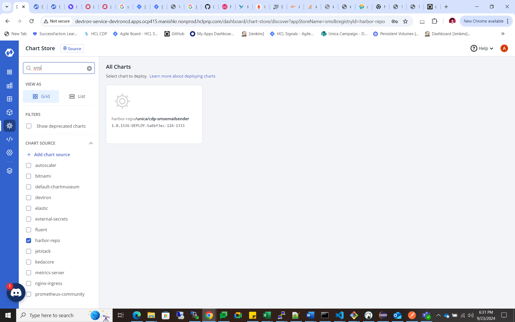Viewport: 515px width, 322px height.
Task: Enable Show deprecated charts checkbox
Action: click(29, 126)
